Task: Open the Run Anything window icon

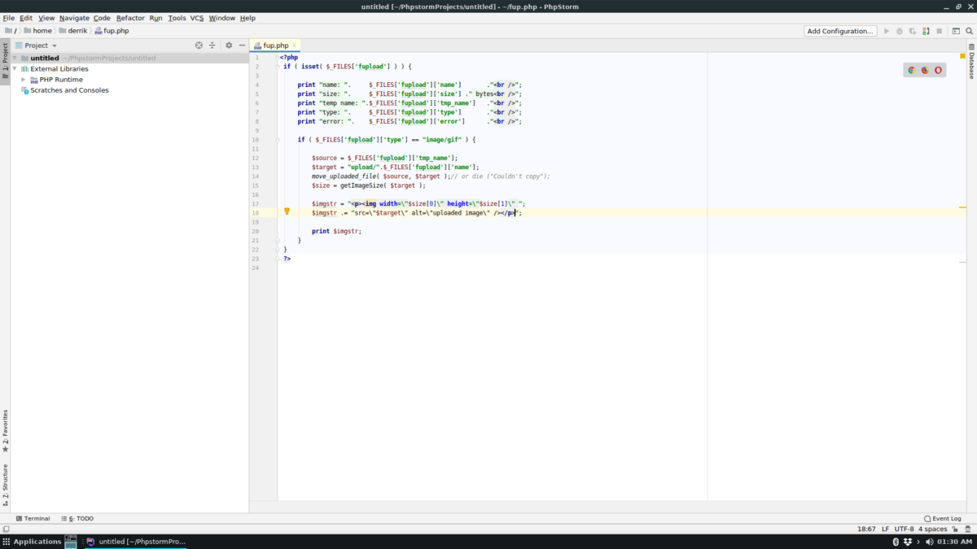Action: [956, 33]
